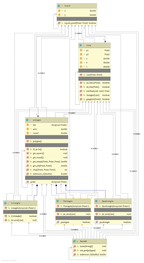This screenshot has width=144, height=263.
Task: Select the out_put(polygon) method row
Action: [90, 250]
